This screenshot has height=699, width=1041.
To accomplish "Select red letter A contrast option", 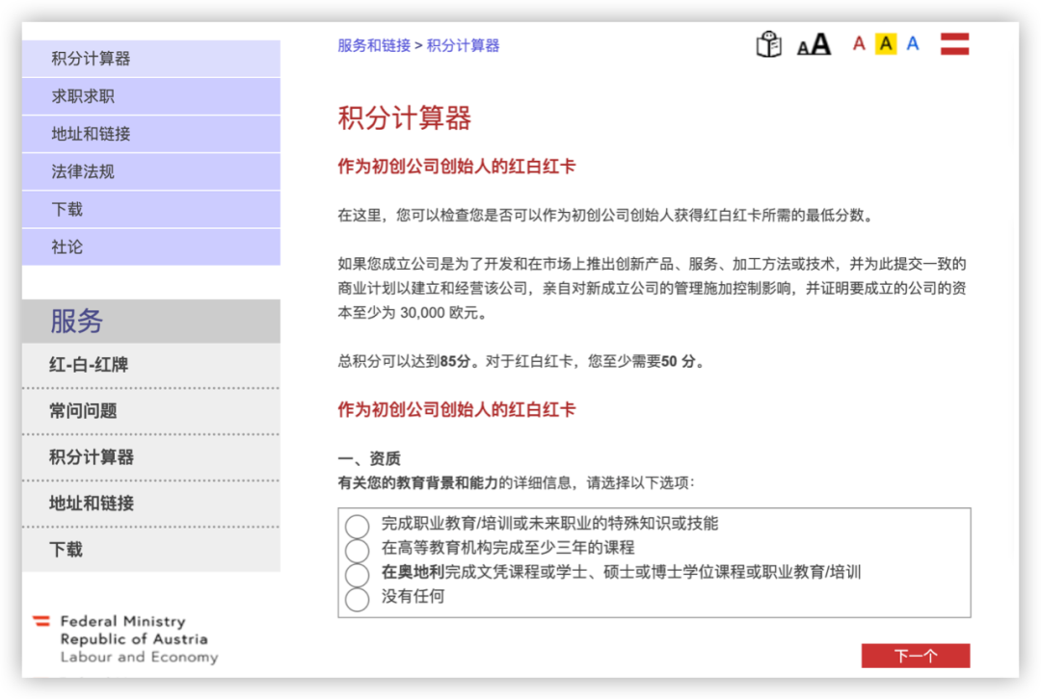I will coord(859,43).
